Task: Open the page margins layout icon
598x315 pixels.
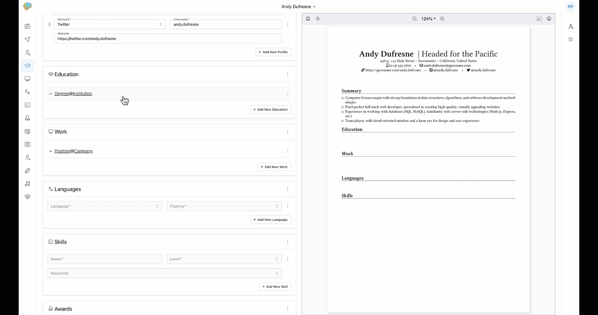Action: point(571,39)
